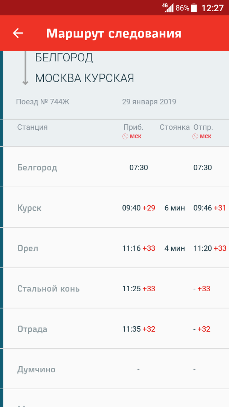Tap the 4G signal strength icon

coord(168,8)
